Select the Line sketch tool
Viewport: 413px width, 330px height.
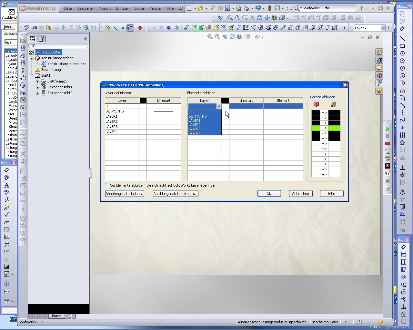pos(402,38)
